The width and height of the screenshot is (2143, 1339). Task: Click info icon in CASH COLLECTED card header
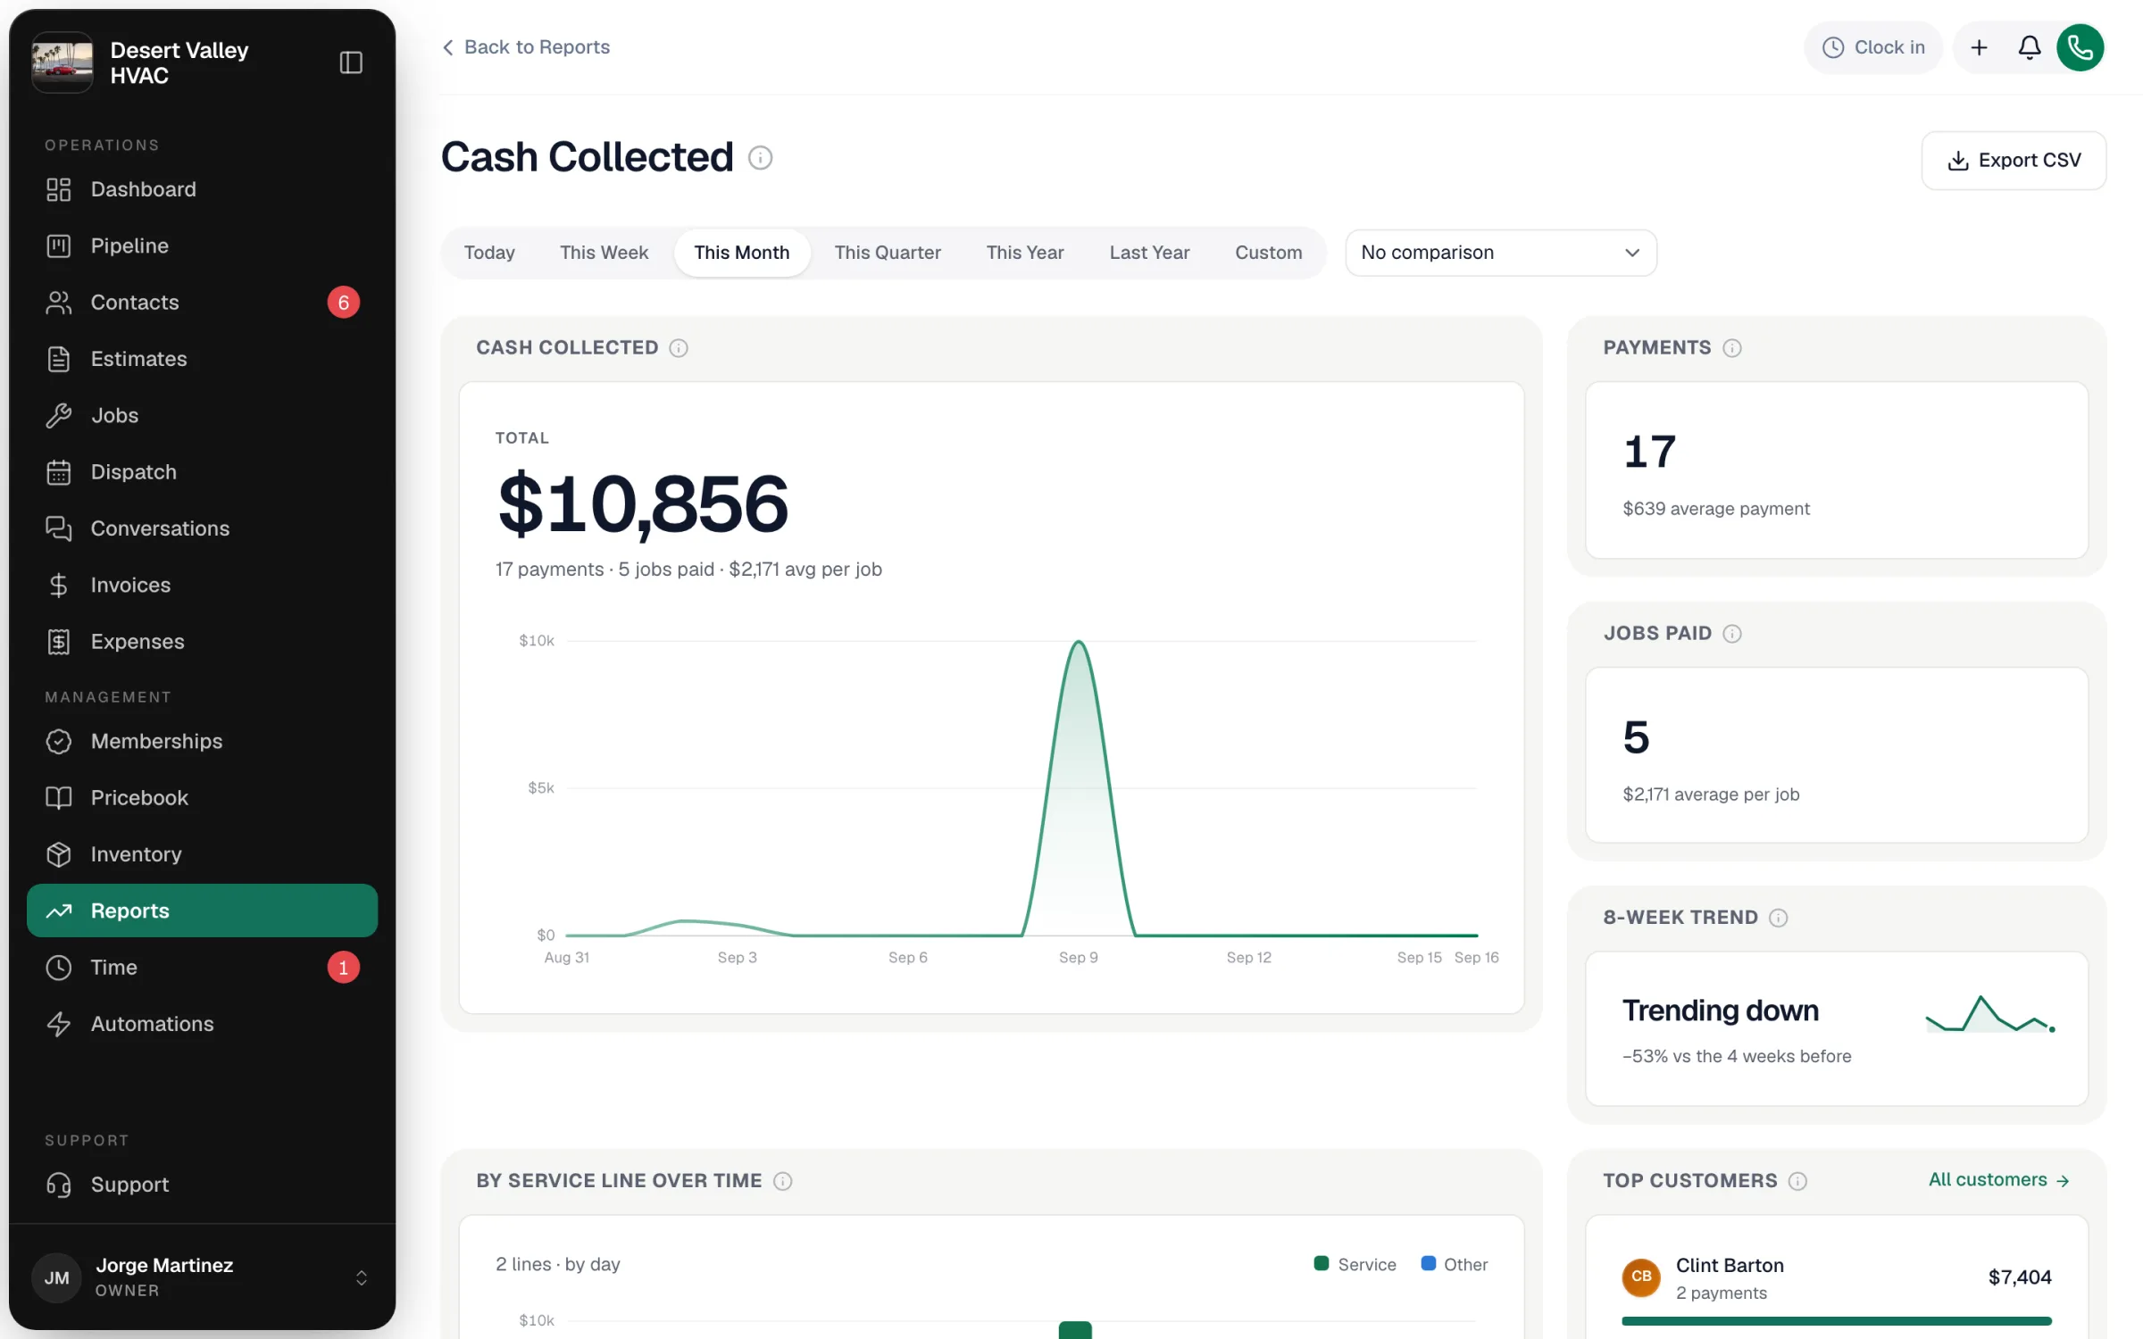click(679, 348)
